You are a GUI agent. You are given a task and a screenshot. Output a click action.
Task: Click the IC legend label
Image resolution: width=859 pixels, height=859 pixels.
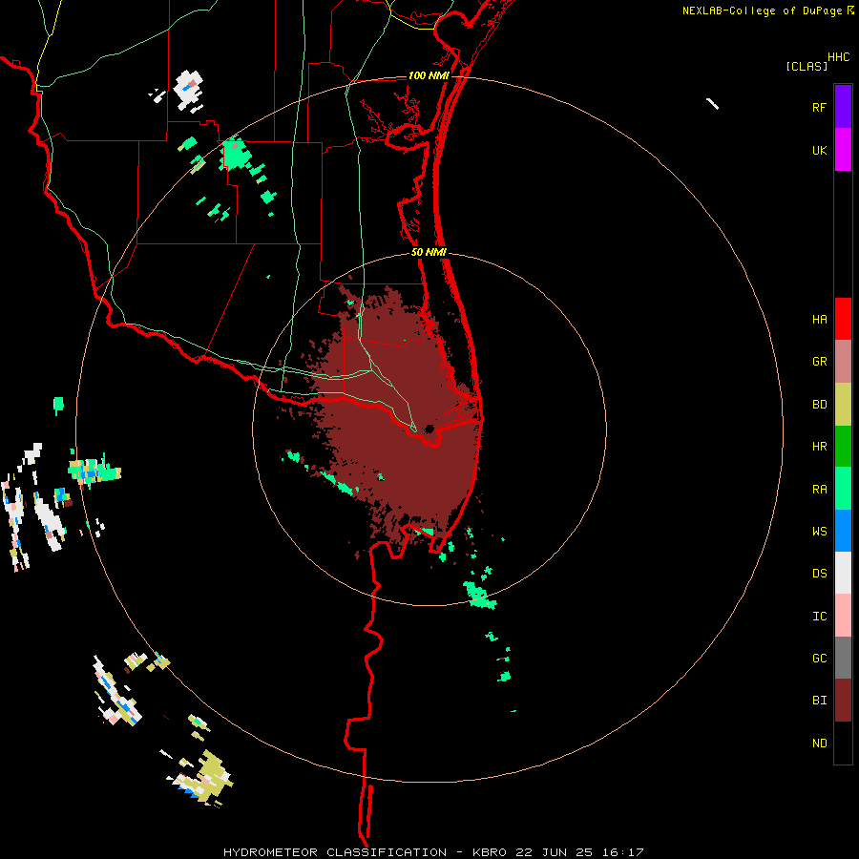click(819, 616)
